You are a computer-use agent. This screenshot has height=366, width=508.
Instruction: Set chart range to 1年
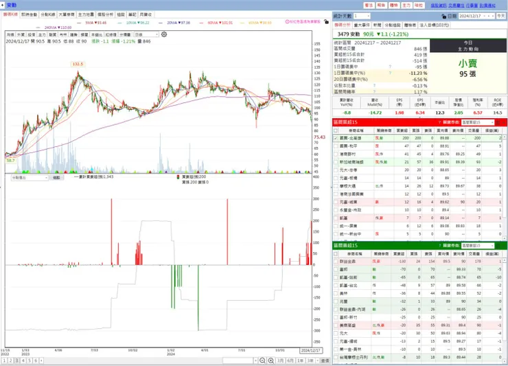pyautogui.click(x=300, y=361)
